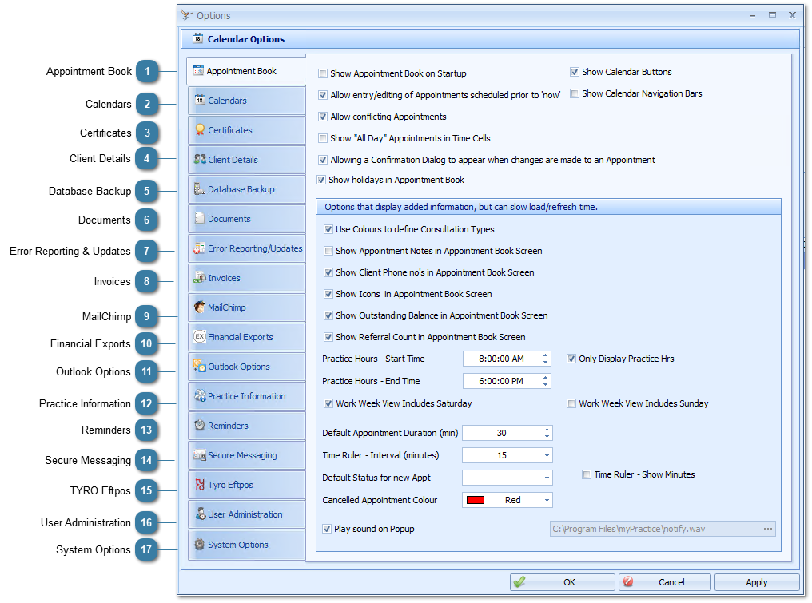Uncheck Show Icons in Appointment Book Screen
This screenshot has width=812, height=603.
click(x=328, y=294)
